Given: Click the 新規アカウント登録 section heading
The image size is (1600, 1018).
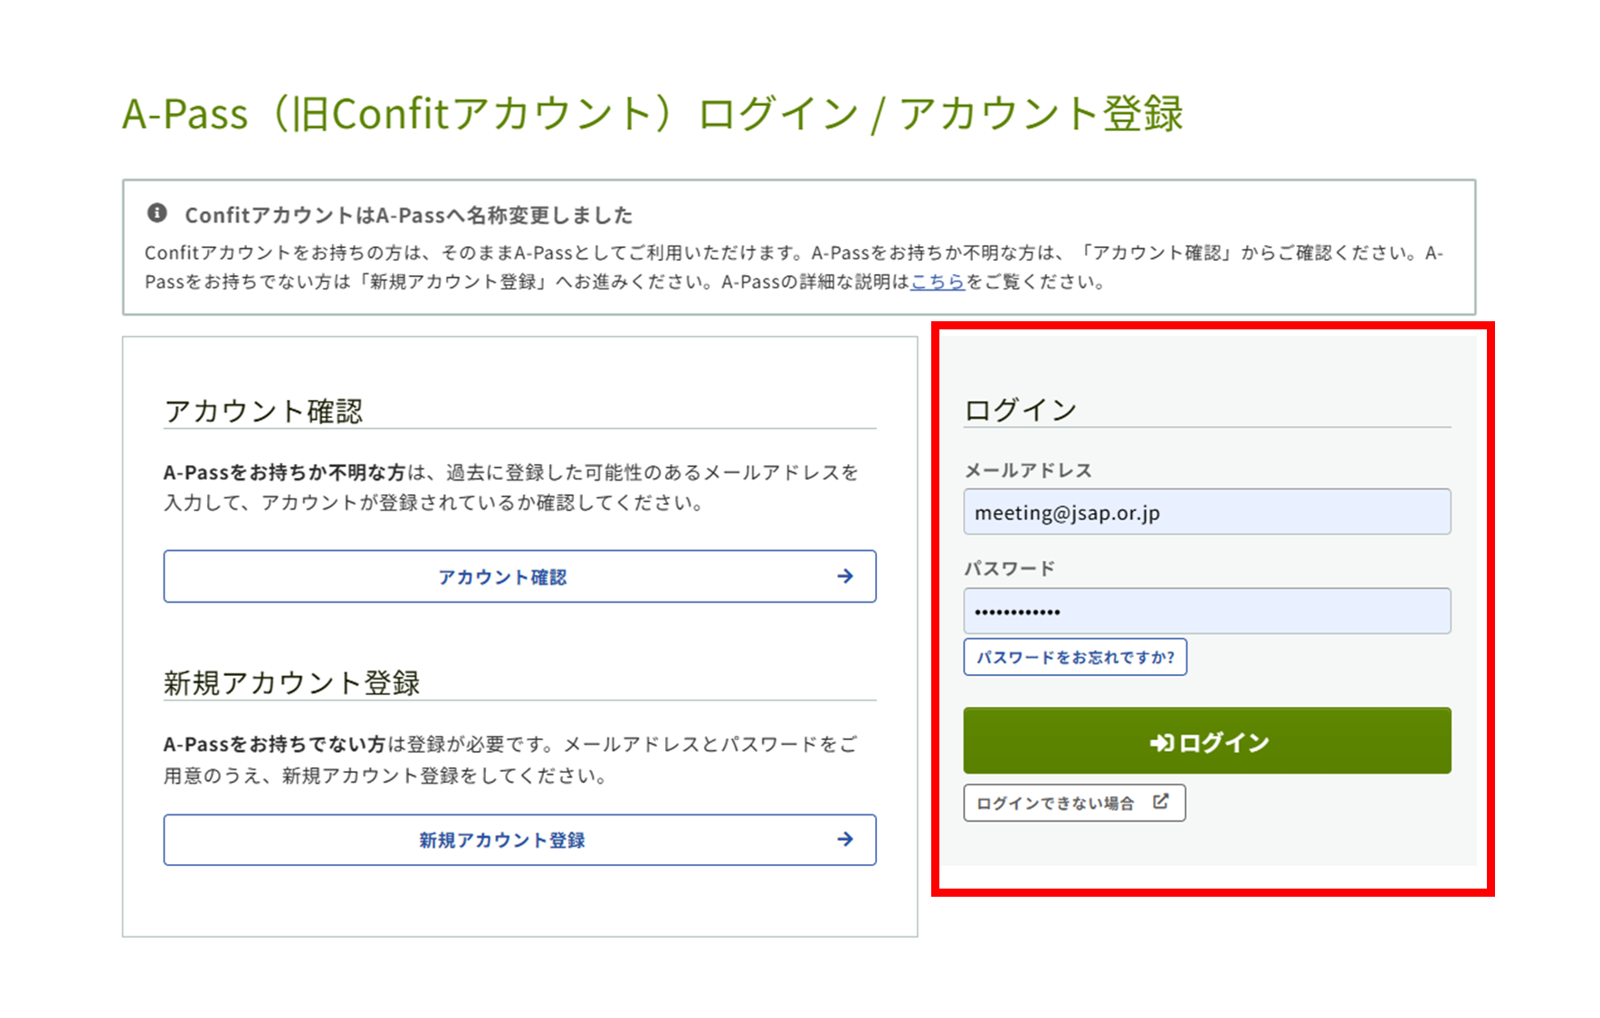Looking at the screenshot, I should click(x=291, y=683).
